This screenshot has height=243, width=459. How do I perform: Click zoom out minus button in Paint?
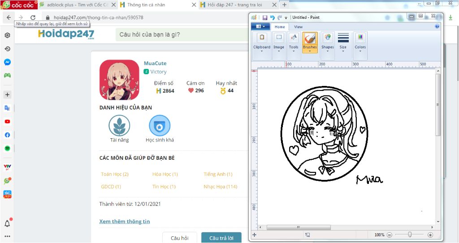pyautogui.click(x=390, y=235)
